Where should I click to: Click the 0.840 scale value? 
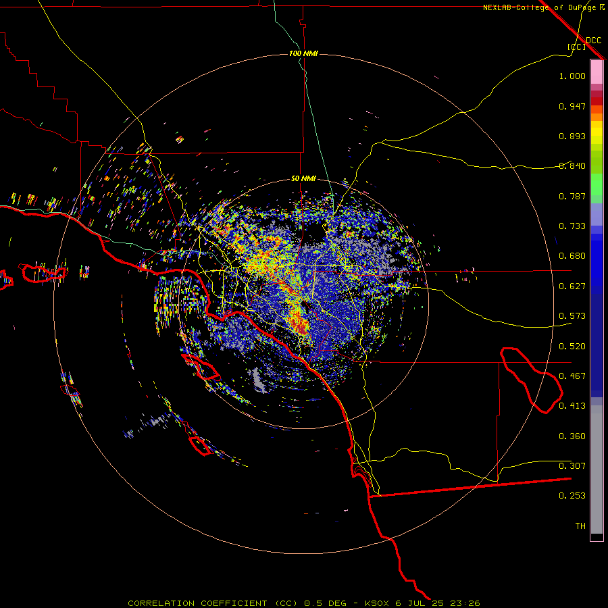click(572, 166)
